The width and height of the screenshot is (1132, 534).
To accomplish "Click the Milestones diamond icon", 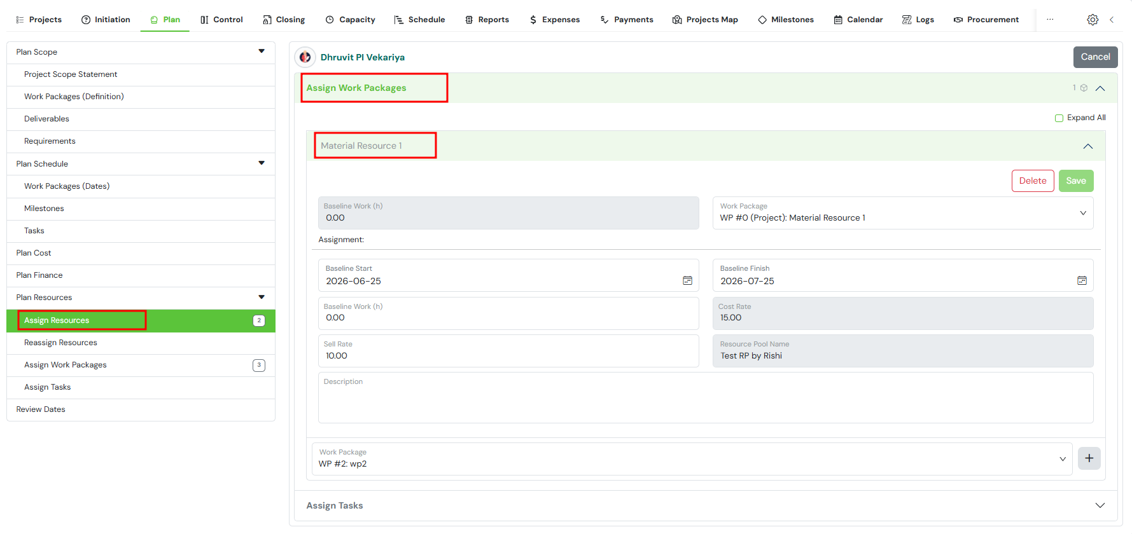I will [762, 20].
